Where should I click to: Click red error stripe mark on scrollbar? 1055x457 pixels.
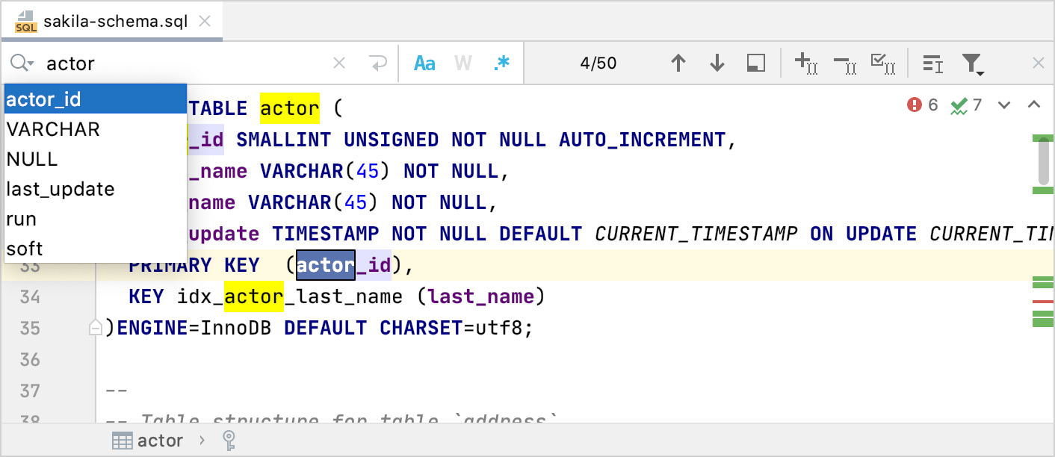tap(1042, 302)
